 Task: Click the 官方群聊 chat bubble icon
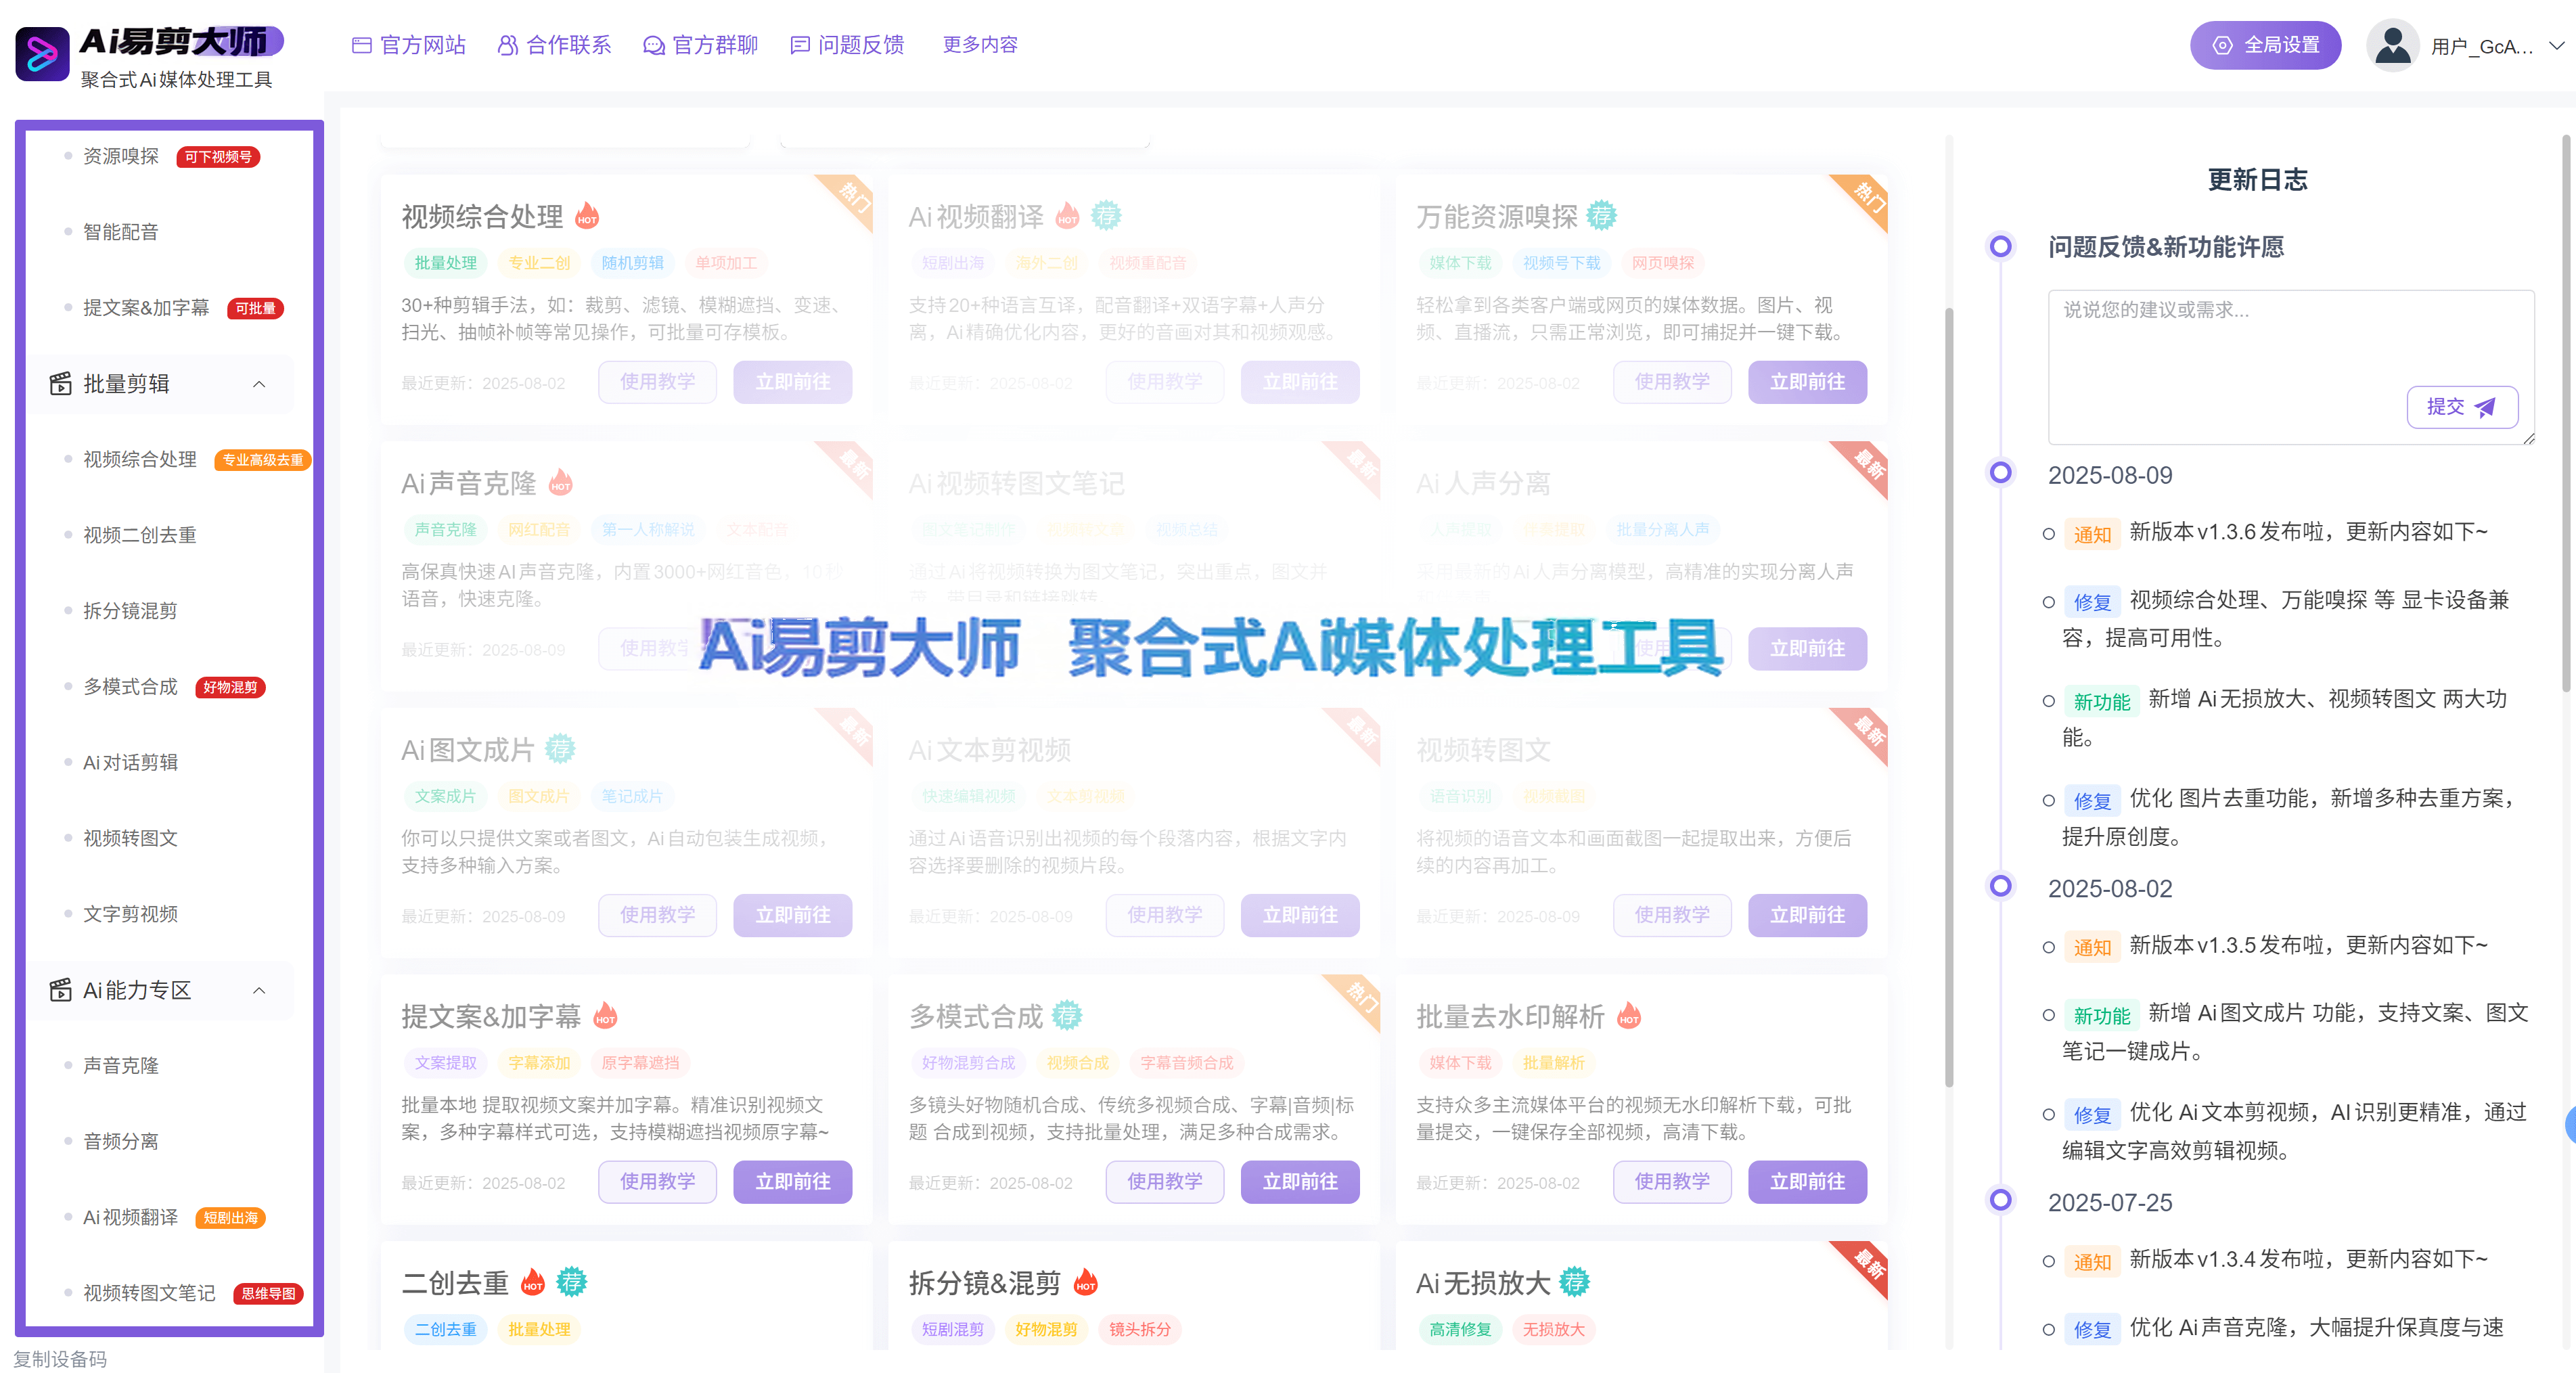[653, 45]
